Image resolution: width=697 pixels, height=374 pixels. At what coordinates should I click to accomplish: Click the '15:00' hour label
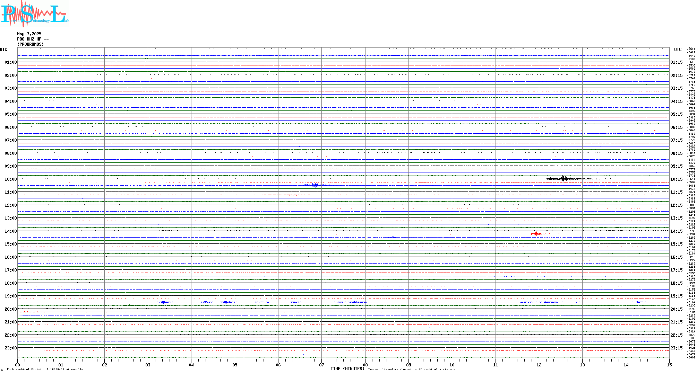point(10,244)
